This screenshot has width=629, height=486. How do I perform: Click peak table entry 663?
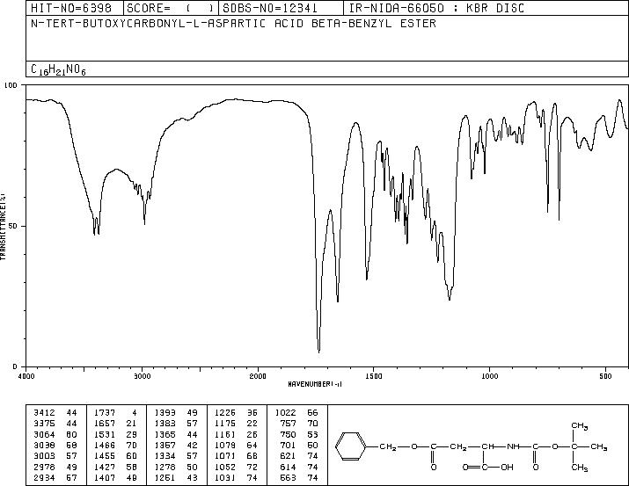coord(289,478)
